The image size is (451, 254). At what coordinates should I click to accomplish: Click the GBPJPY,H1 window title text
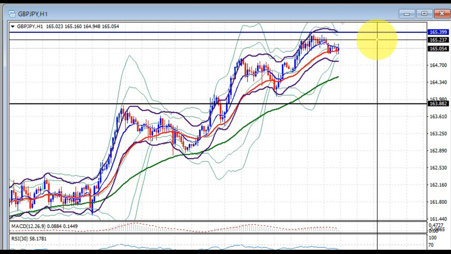pyautogui.click(x=33, y=14)
